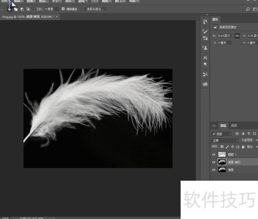The width and height of the screenshot is (258, 219).
Task: Click the Background copy layer name
Action: point(234,162)
